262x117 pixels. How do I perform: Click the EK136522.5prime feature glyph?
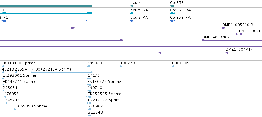[89, 85]
